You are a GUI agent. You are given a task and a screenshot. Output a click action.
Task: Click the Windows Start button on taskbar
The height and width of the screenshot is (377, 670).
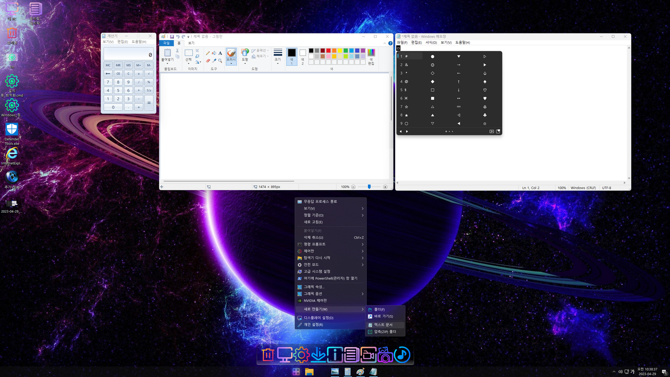tap(296, 372)
